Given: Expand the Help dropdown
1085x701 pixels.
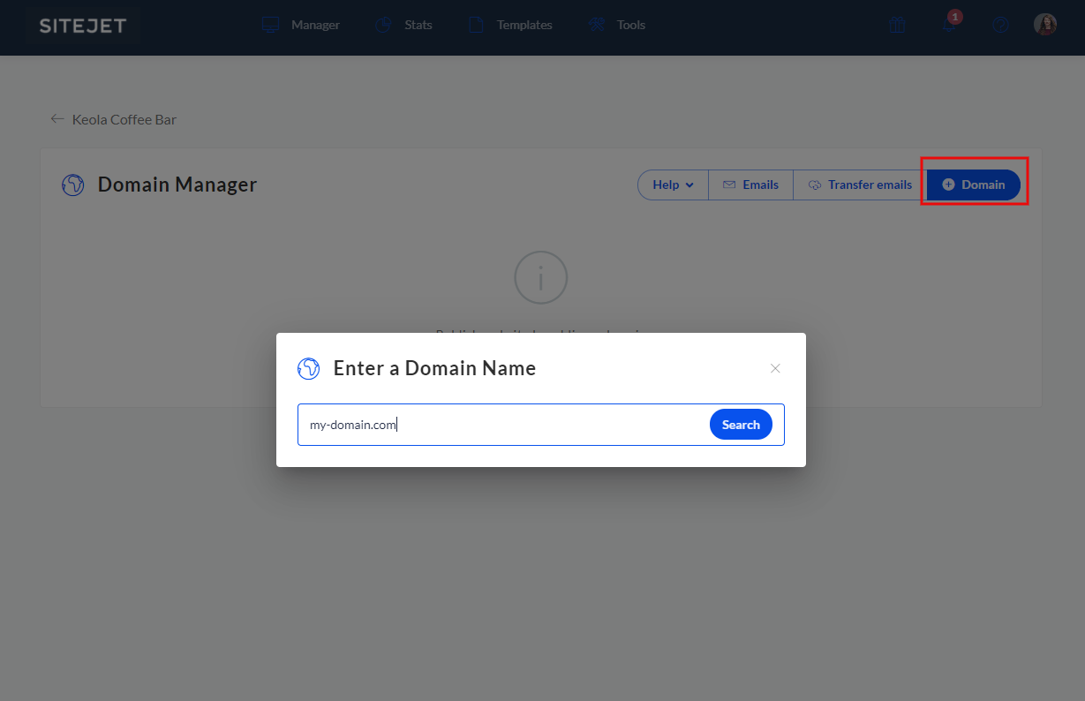Looking at the screenshot, I should (673, 185).
